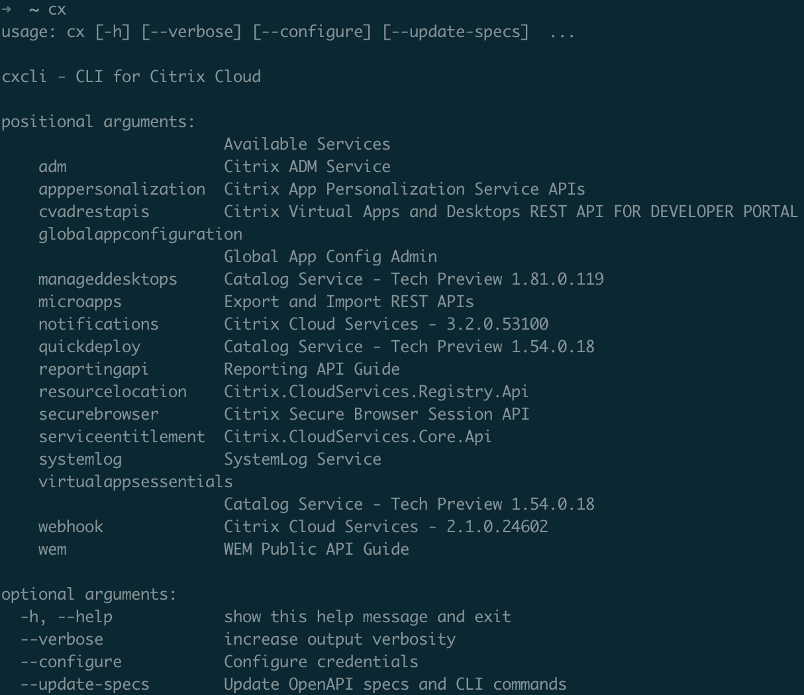Image resolution: width=804 pixels, height=695 pixels.
Task: Select the 'virtualappsessentials' command name
Action: 136,482
